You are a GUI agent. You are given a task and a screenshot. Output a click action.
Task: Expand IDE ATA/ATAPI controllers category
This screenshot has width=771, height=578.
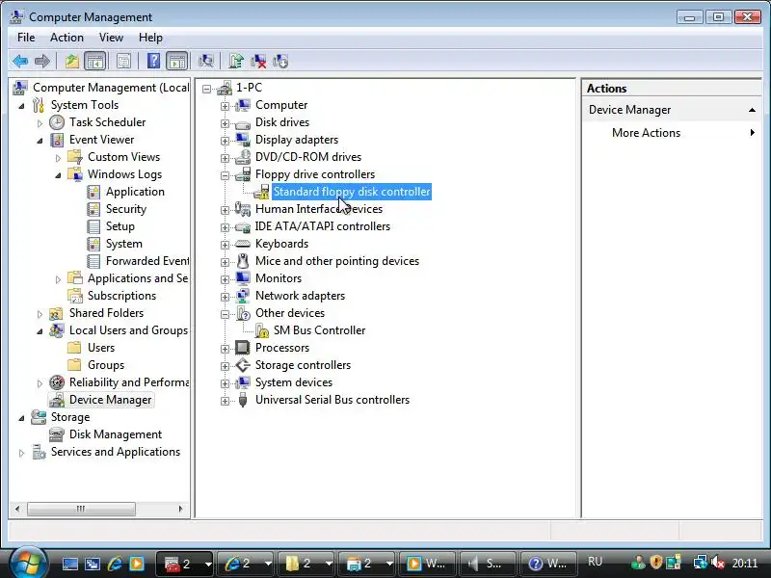click(225, 227)
